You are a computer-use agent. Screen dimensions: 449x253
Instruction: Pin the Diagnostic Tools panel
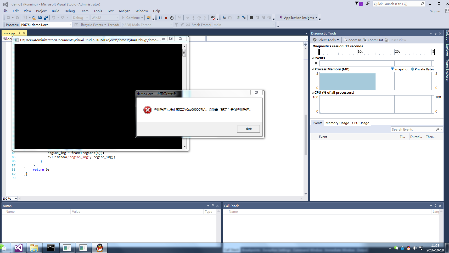[435, 33]
